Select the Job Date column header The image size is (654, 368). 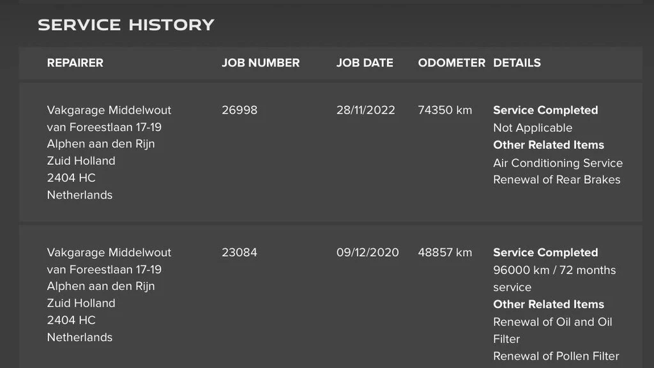365,63
